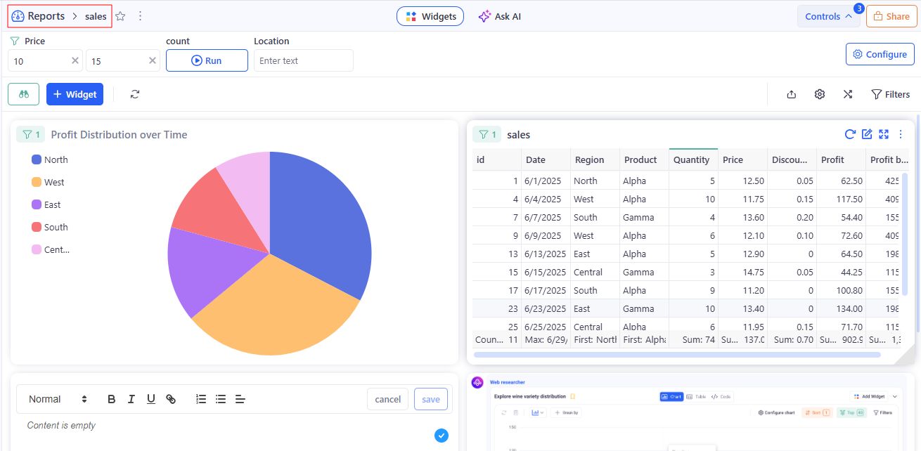Reload the sales table widget
Screen dimensions: 921x451
[x=850, y=134]
